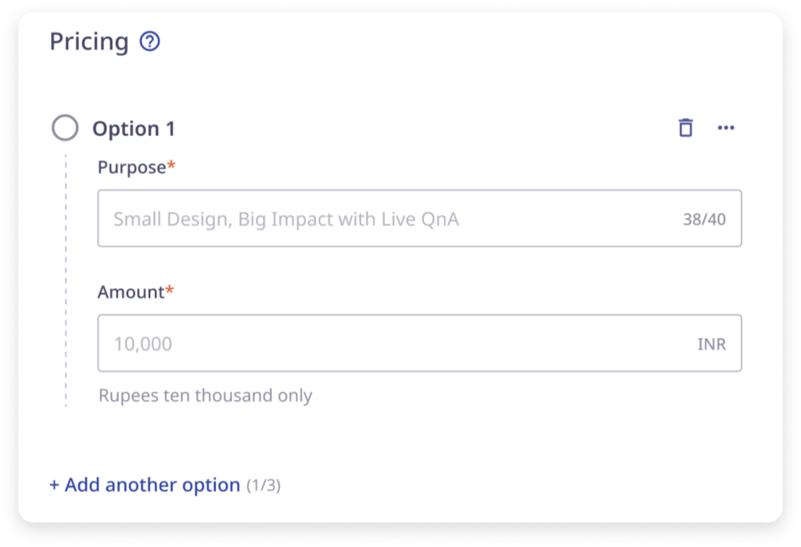This screenshot has height=547, width=801.
Task: Click the Pricing help question-mark icon
Action: pyautogui.click(x=149, y=41)
